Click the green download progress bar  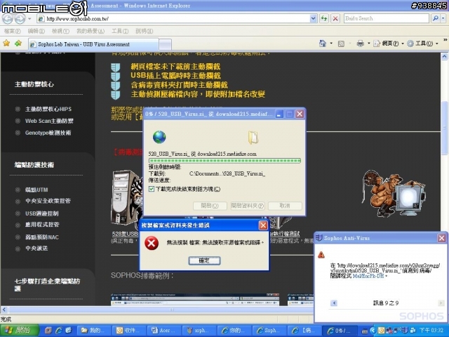[224, 161]
